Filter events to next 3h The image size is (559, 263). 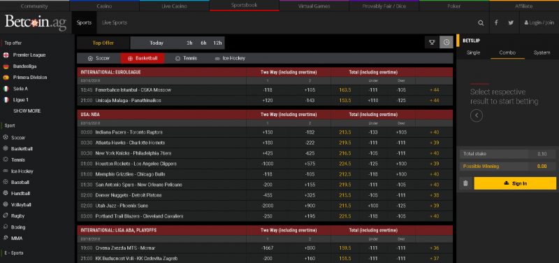tap(189, 43)
